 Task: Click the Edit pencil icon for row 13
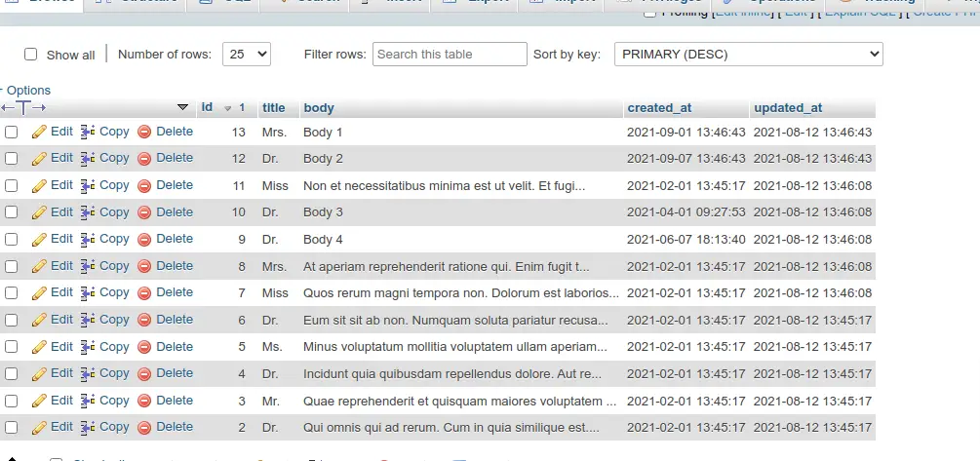(39, 132)
